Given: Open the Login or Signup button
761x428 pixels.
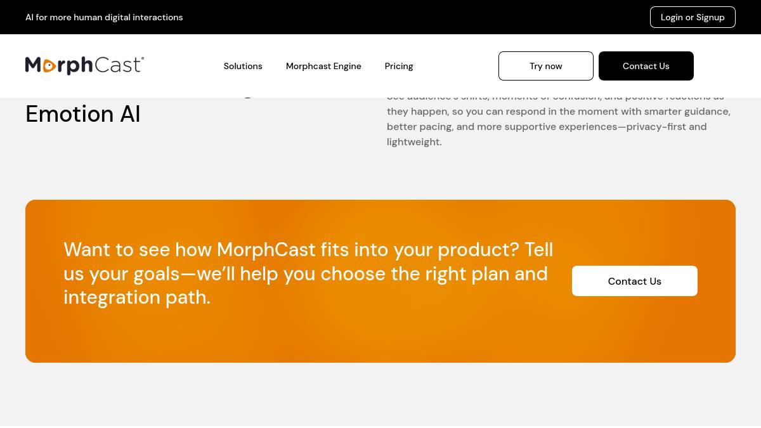Looking at the screenshot, I should pos(693,17).
